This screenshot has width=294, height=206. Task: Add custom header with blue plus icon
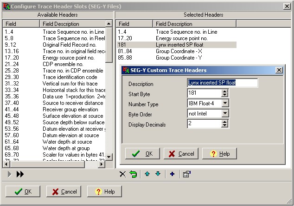pyautogui.click(x=172, y=174)
